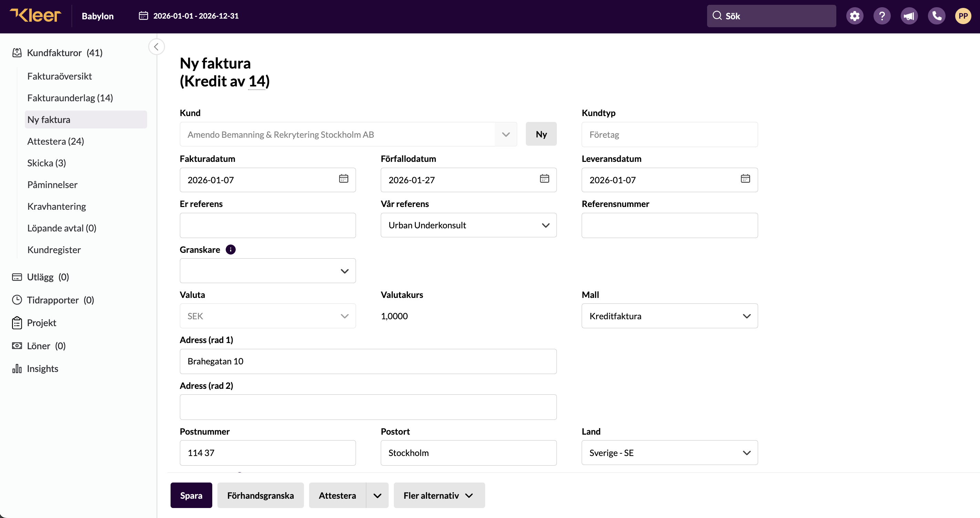Open Löpande avtal (0) in the sidebar

[x=62, y=228]
